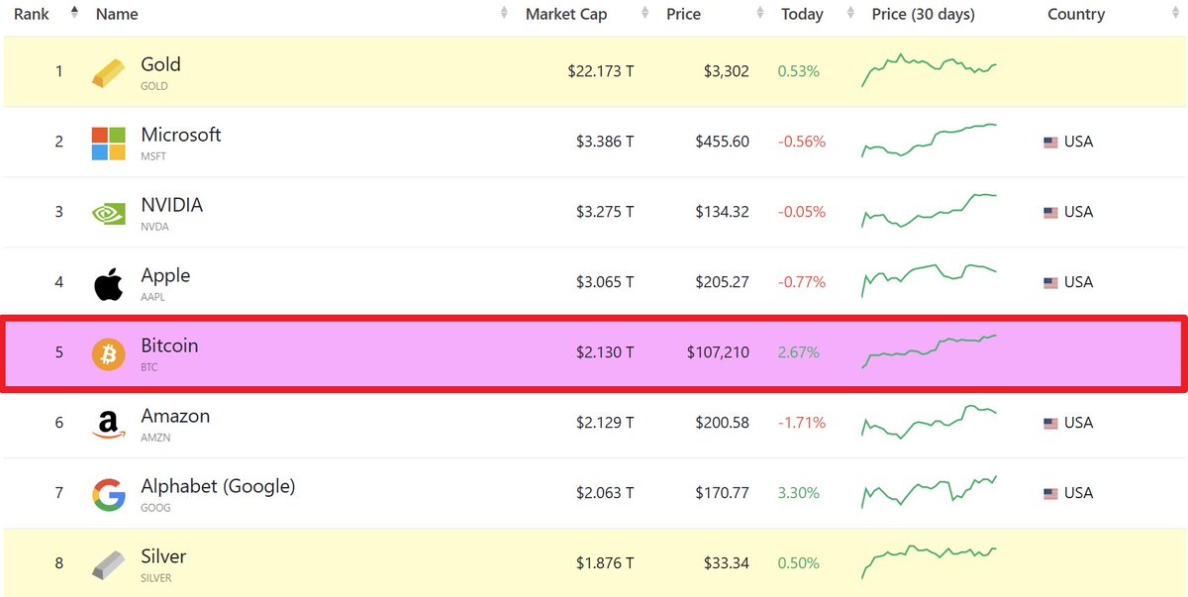Click Silver 30-day price chart

(x=929, y=561)
